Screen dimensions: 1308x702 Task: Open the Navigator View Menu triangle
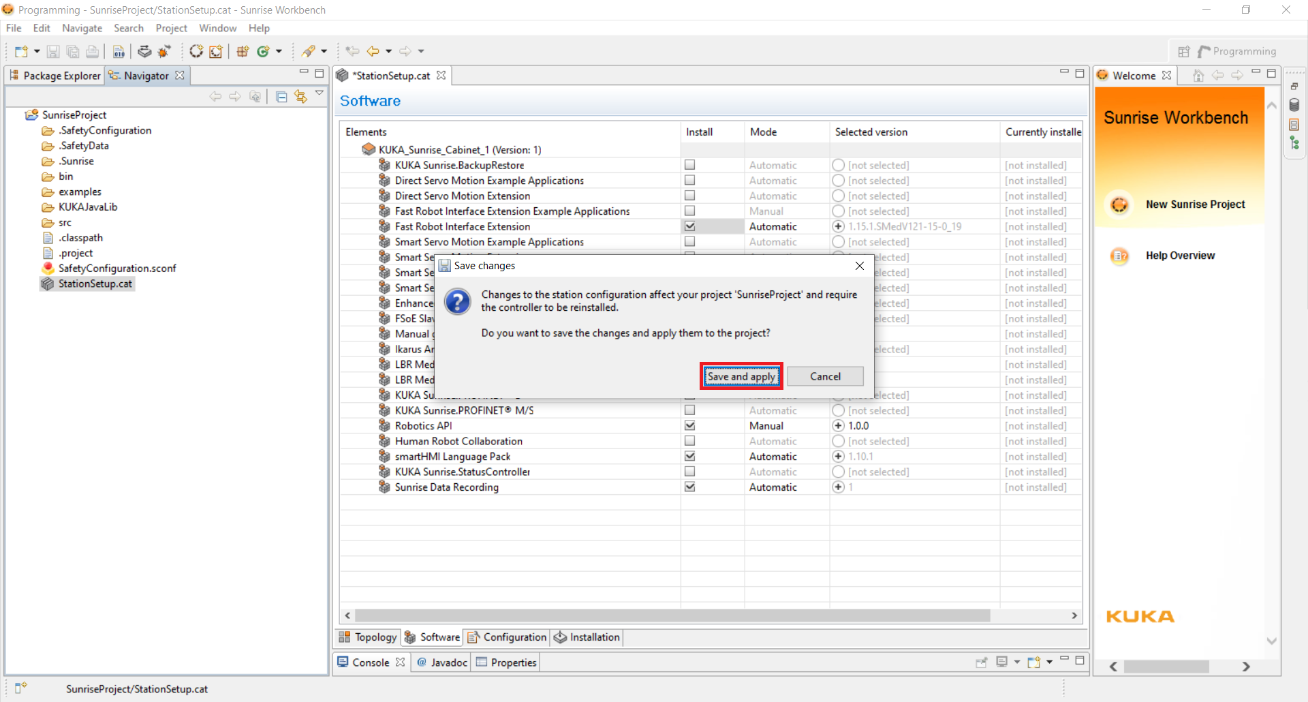(x=319, y=93)
